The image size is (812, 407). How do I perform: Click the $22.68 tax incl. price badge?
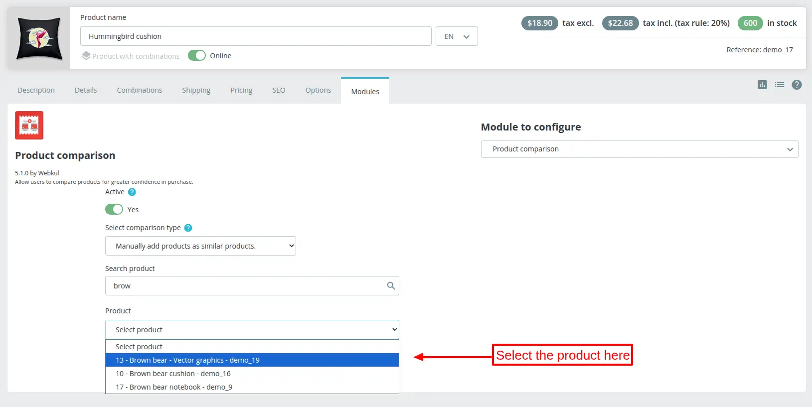tap(620, 23)
